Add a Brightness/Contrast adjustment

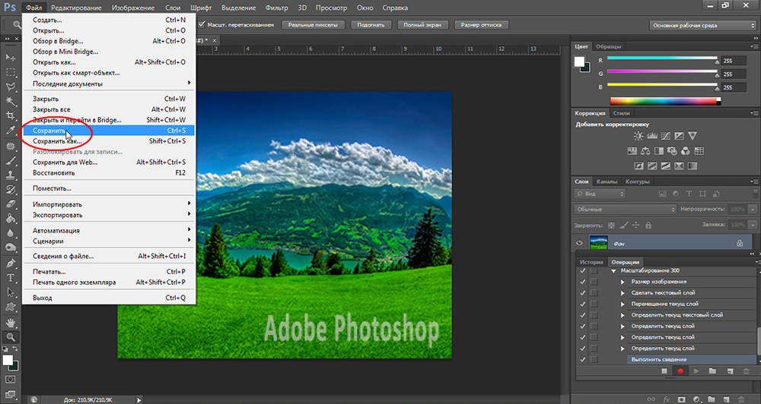(x=638, y=136)
